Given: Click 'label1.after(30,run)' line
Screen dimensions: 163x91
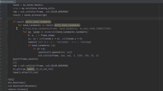Looking at the screenshot, I should pyautogui.click(x=25, y=73).
